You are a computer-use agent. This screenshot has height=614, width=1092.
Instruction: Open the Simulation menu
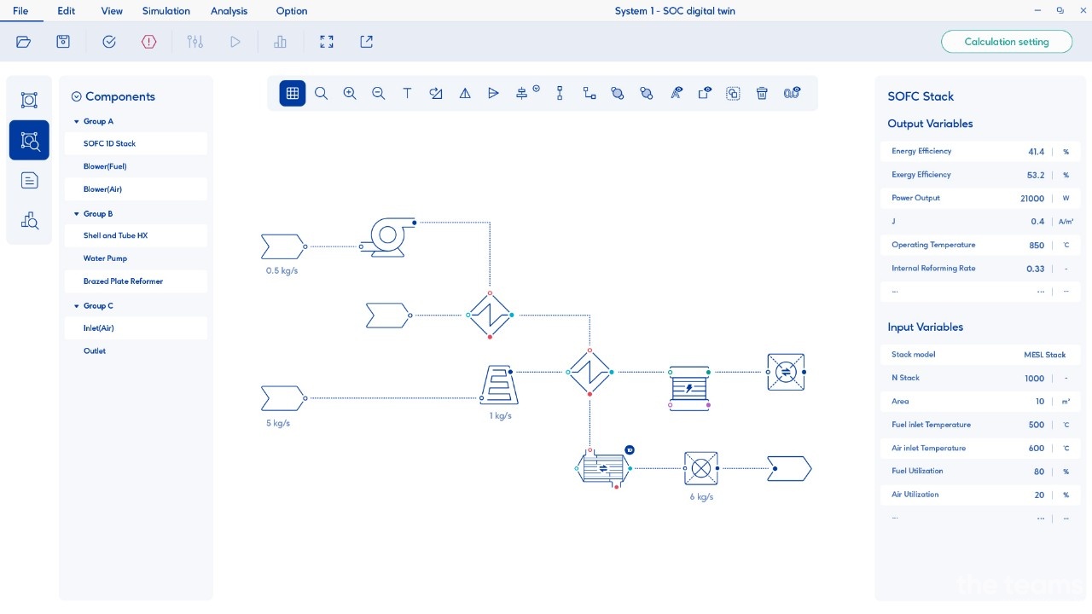pos(166,11)
